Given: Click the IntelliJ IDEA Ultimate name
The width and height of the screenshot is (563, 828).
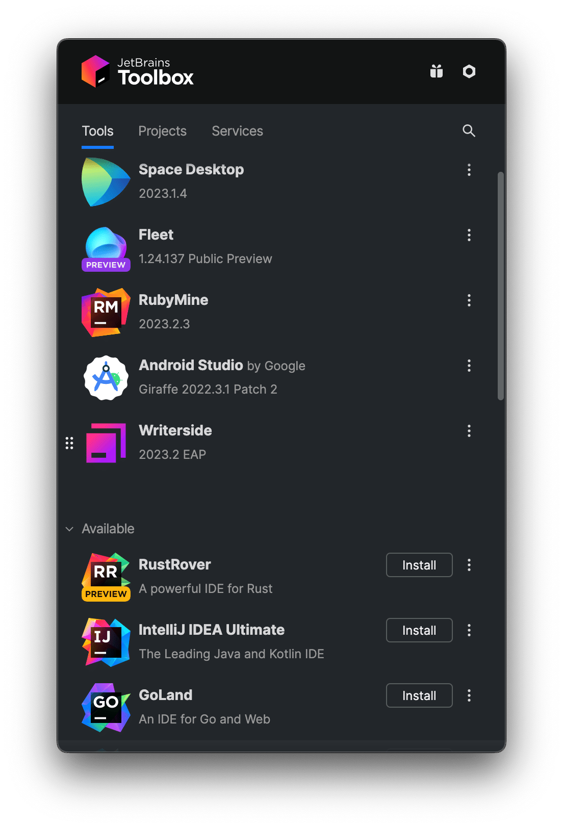Looking at the screenshot, I should click(x=212, y=630).
